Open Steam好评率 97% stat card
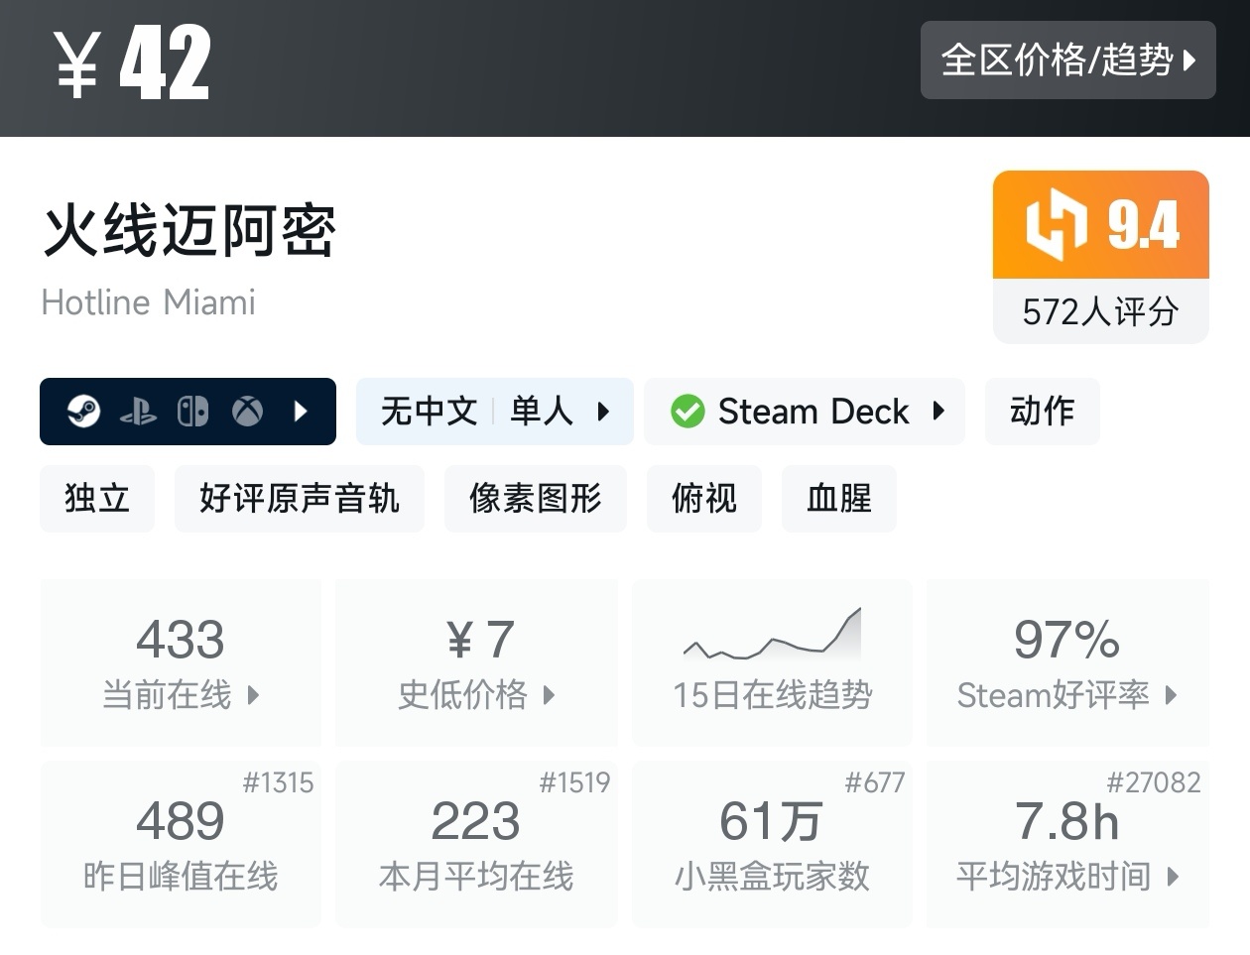The image size is (1250, 955). coord(1067,662)
